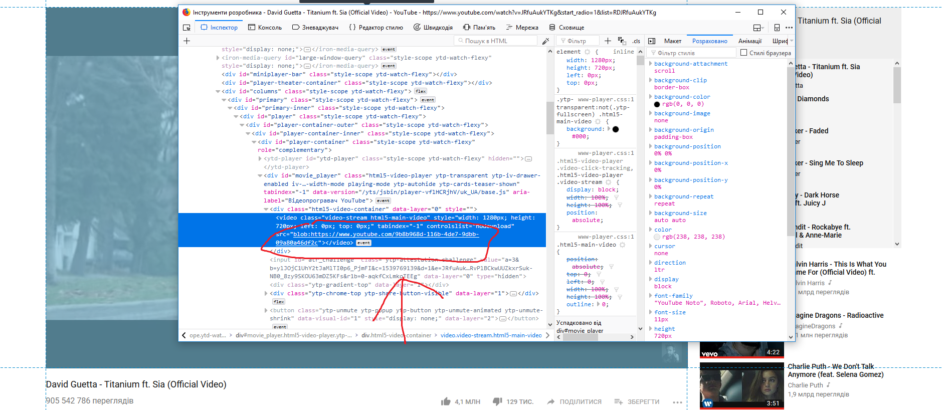Open the sidebar tabs overflow dropdown arrow

(x=792, y=41)
